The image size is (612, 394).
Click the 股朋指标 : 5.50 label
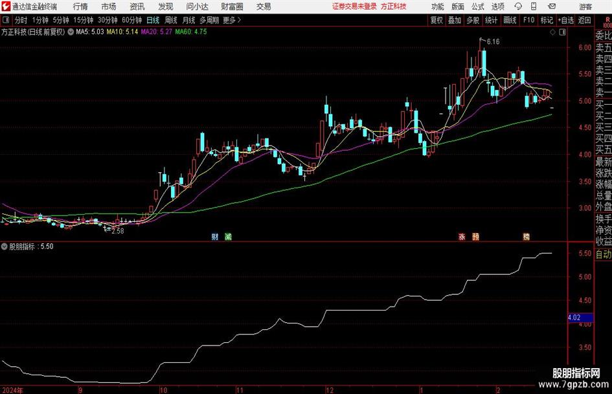click(31, 246)
